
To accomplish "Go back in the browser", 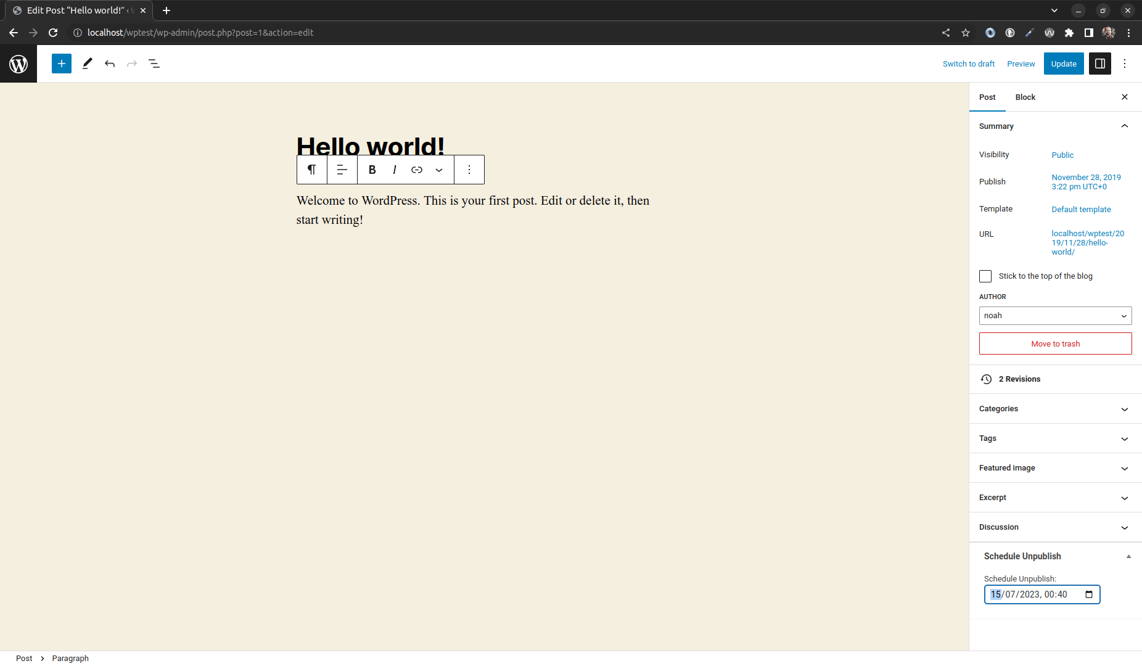I will pos(14,33).
